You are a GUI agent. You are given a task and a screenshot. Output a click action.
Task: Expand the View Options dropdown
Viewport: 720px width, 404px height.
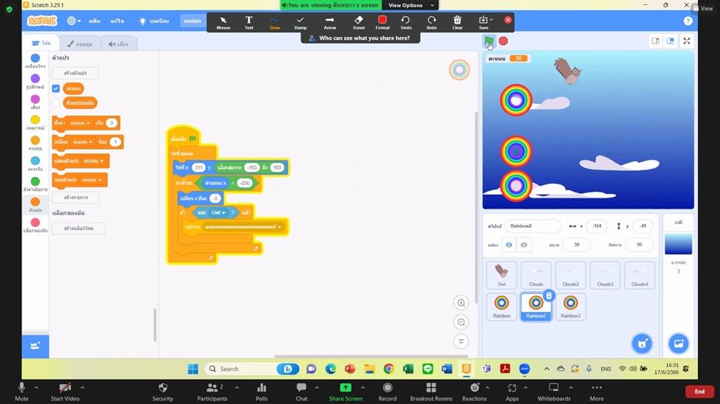[x=411, y=5]
